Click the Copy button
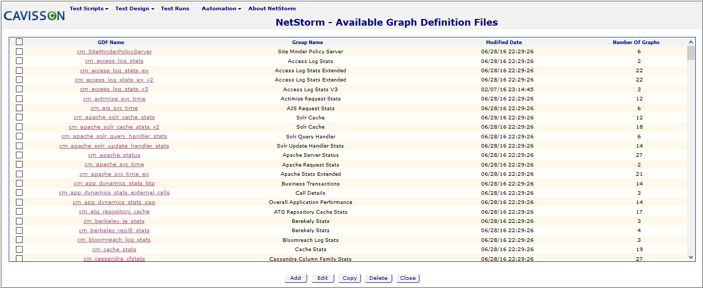This screenshot has height=288, width=703. 350,278
